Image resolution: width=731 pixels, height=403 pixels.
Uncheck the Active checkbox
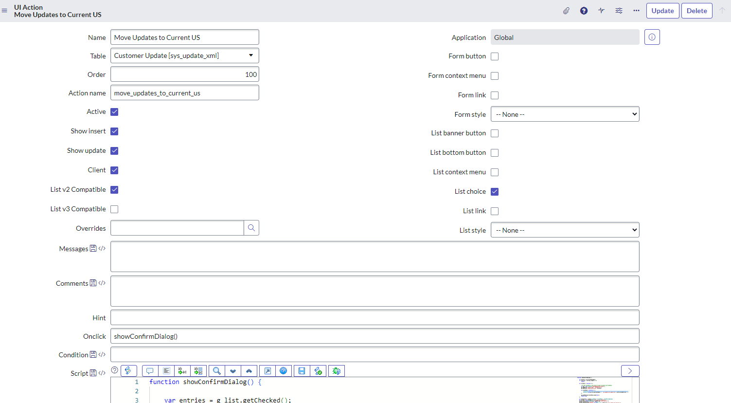[x=114, y=112]
